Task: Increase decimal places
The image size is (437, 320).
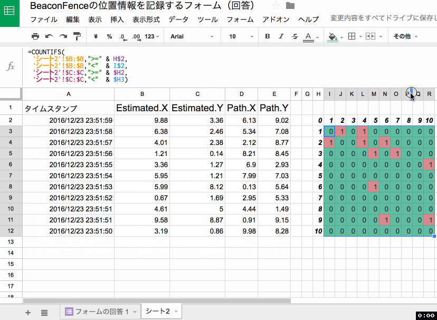Action: (x=136, y=37)
